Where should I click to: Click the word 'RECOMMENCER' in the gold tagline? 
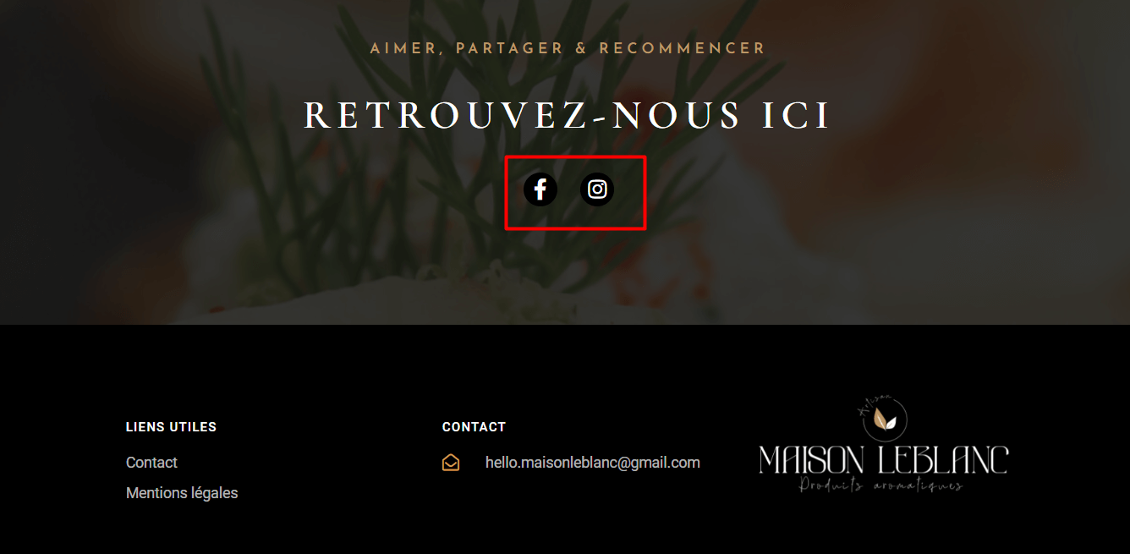[683, 48]
